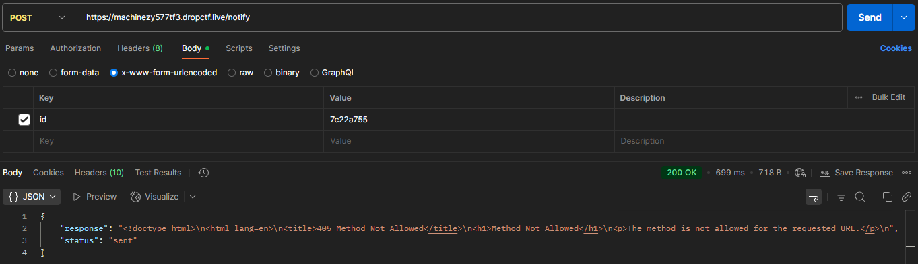
Task: Click the Bulk Edit button
Action: [x=888, y=97]
